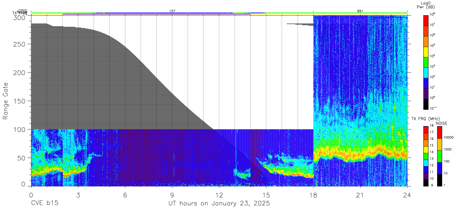Click the yellow segment of the Lag0 Pwr colorbar
The image size is (458, 211).
426,51
